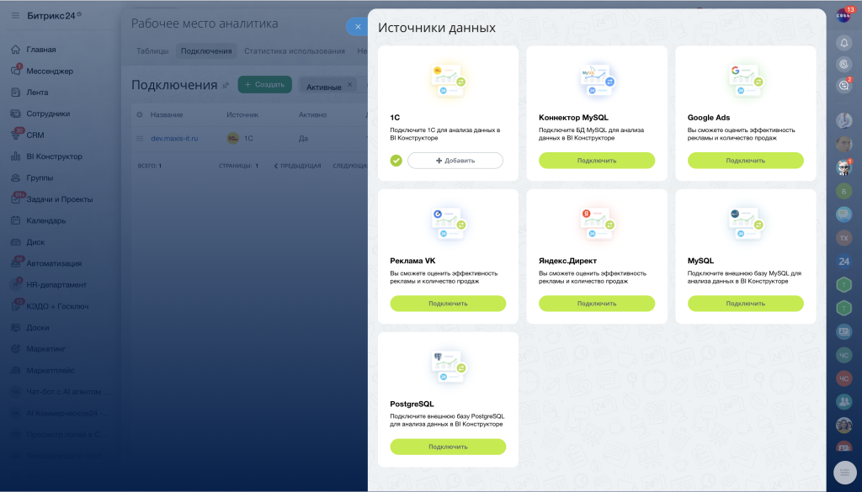Open Мессенджер icon in sidebar
This screenshot has width=862, height=492.
pos(16,71)
